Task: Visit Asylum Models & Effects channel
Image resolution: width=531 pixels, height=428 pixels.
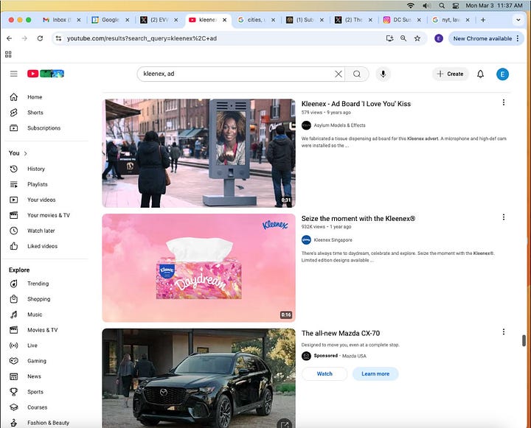Action: 339,125
